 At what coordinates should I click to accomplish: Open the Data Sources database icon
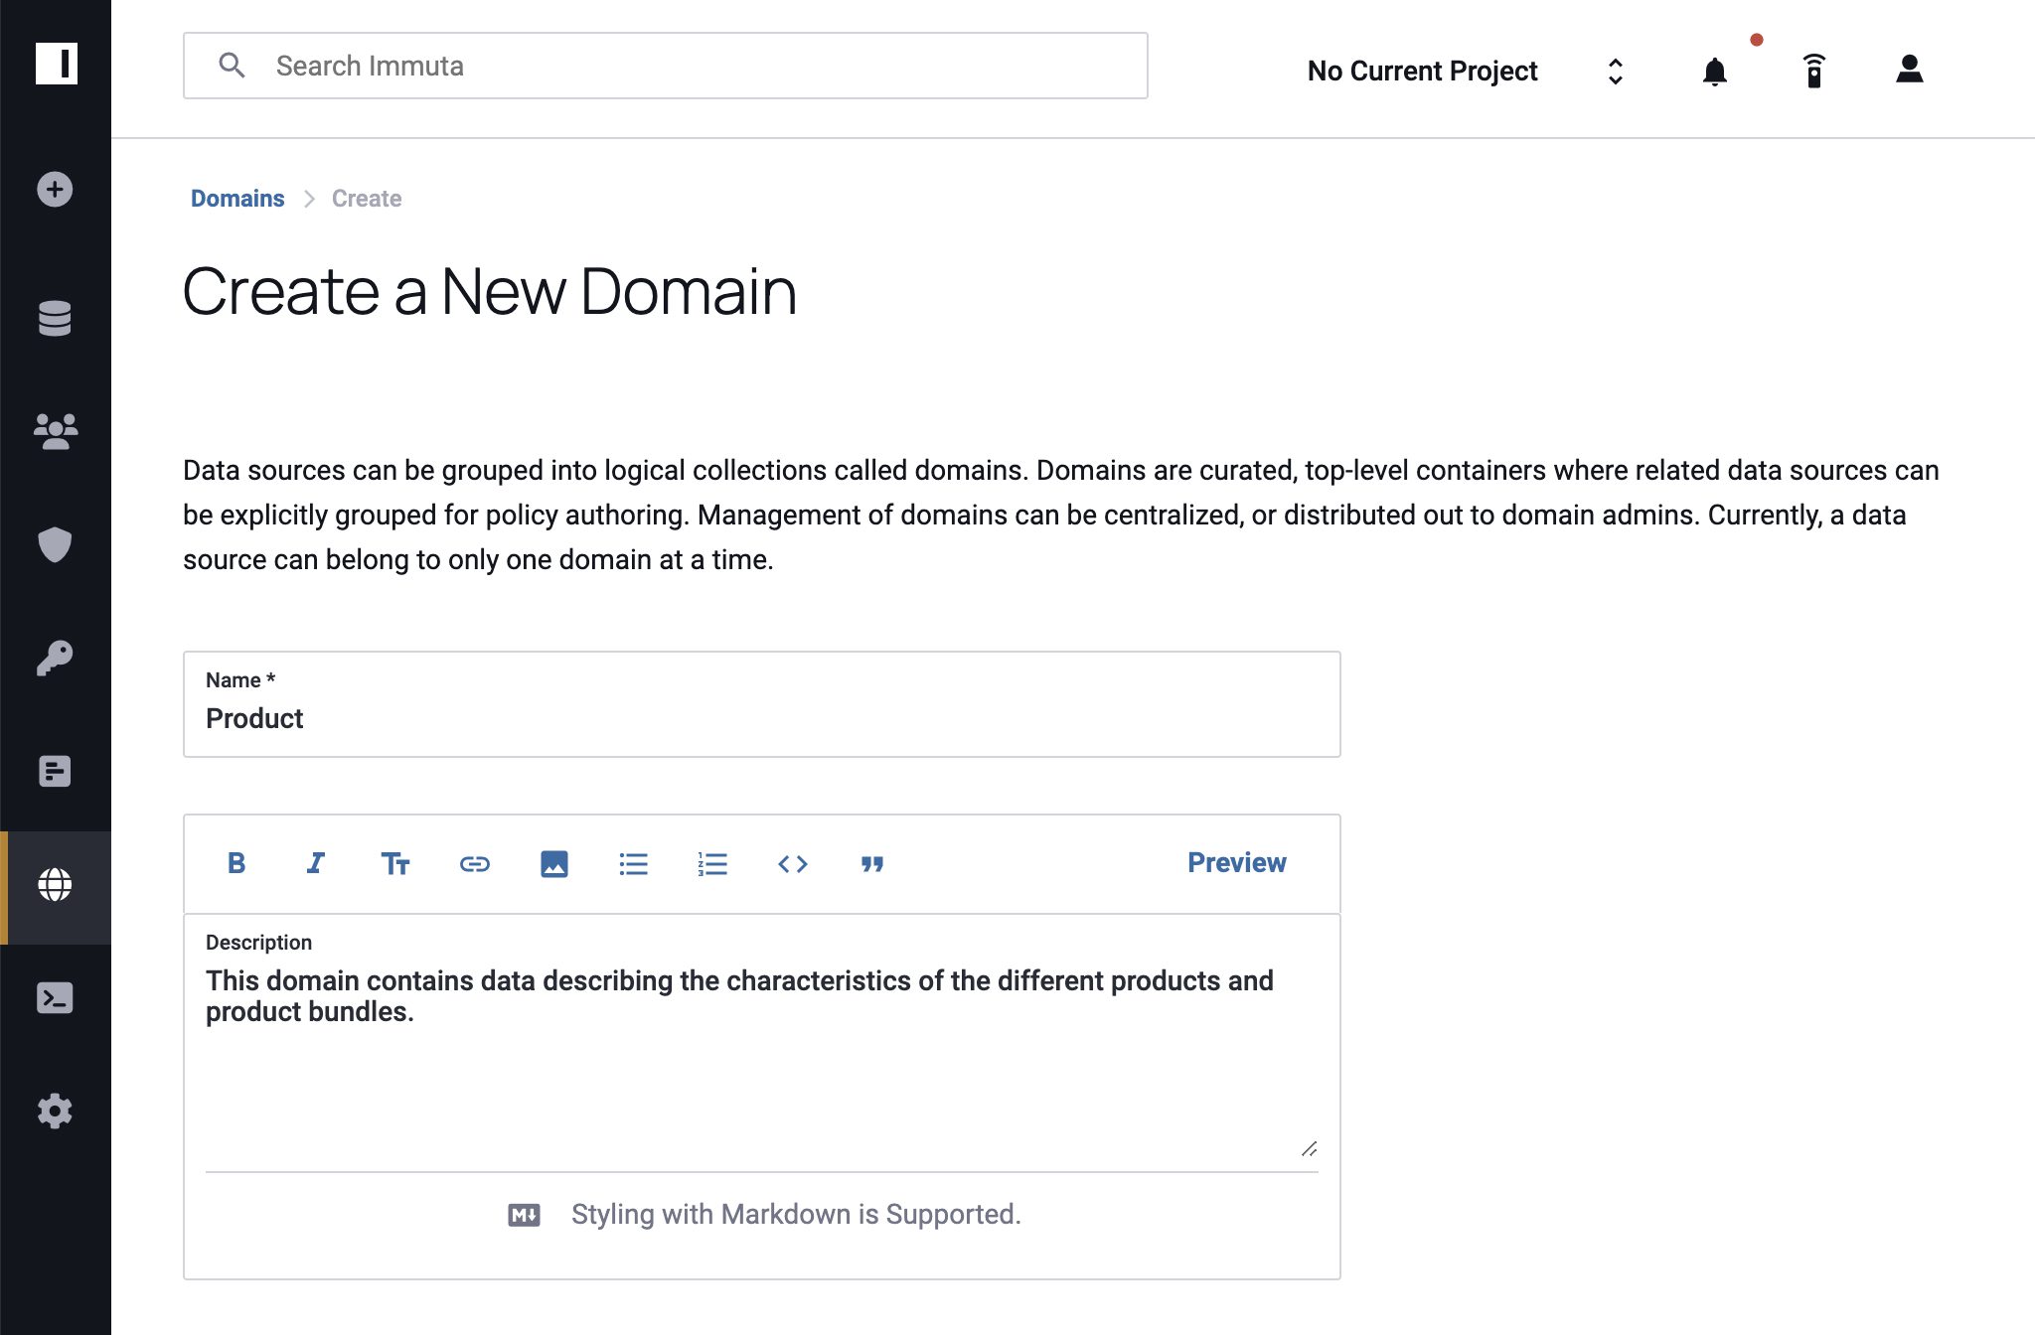[55, 318]
